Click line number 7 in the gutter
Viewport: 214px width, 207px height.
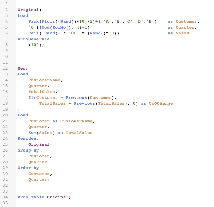point(7,39)
